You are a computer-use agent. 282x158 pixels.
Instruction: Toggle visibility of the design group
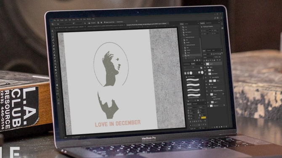(x=205, y=67)
